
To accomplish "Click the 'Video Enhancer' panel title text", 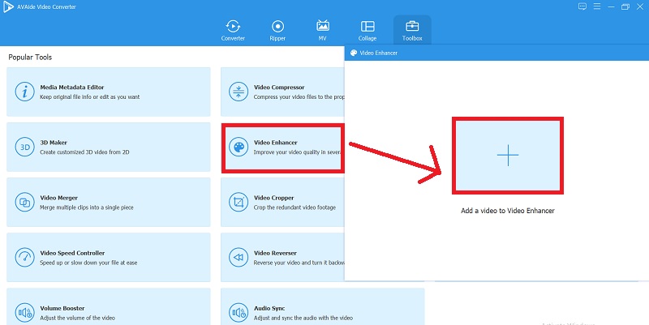I will [378, 53].
